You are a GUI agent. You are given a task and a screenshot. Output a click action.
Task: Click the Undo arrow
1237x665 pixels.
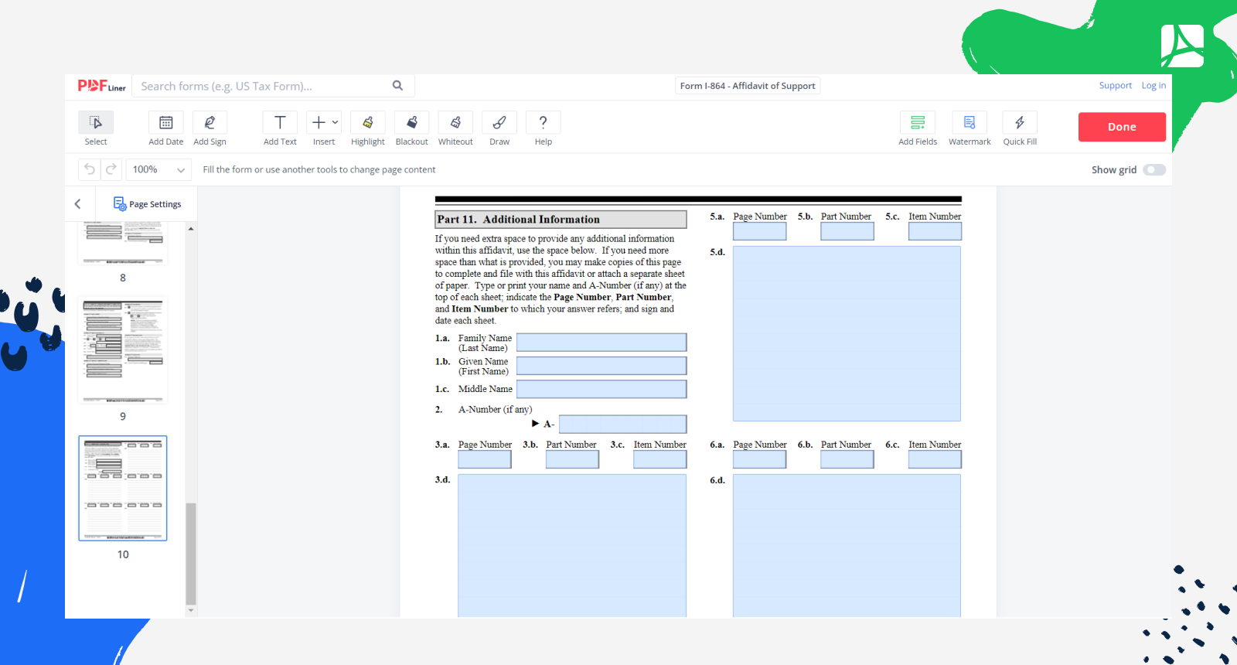pyautogui.click(x=90, y=169)
